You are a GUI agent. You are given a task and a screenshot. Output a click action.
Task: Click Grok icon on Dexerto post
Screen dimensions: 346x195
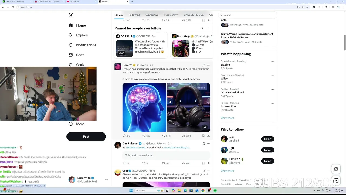coord(204,65)
